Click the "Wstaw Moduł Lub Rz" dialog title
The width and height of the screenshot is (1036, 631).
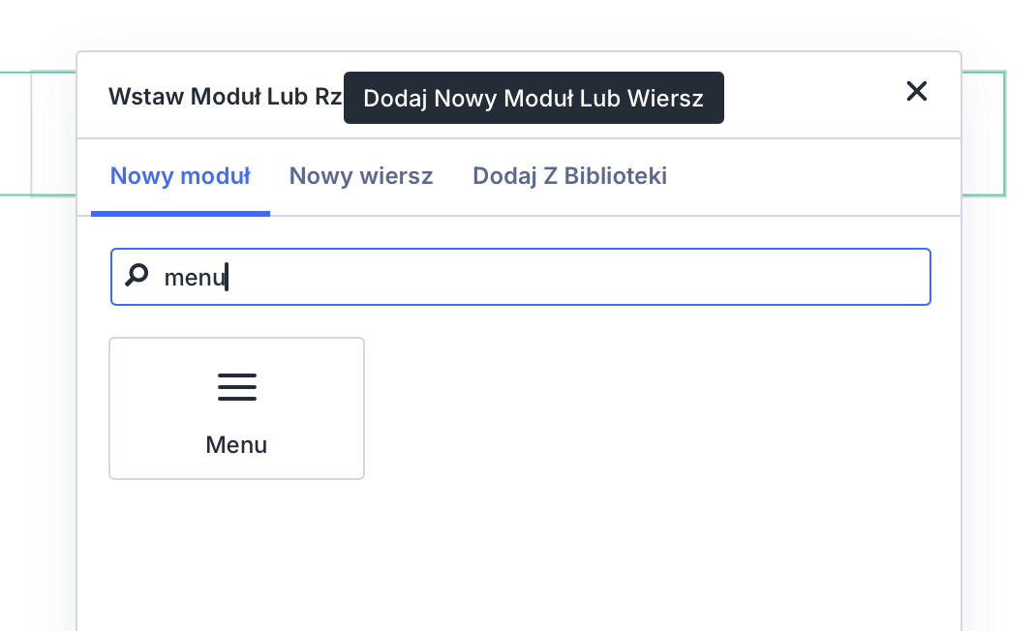point(223,97)
